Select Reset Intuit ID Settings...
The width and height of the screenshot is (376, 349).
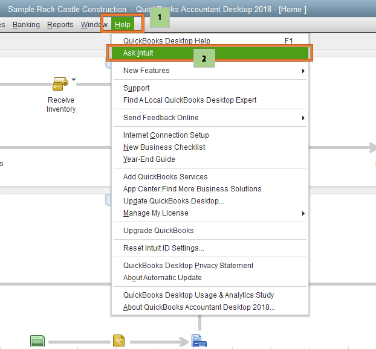(x=210, y=248)
